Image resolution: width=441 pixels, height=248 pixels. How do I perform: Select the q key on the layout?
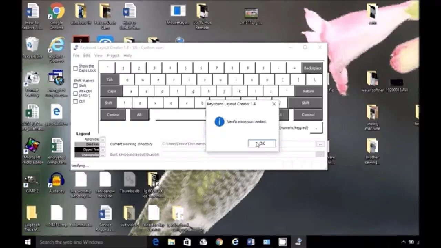[x=127, y=80]
